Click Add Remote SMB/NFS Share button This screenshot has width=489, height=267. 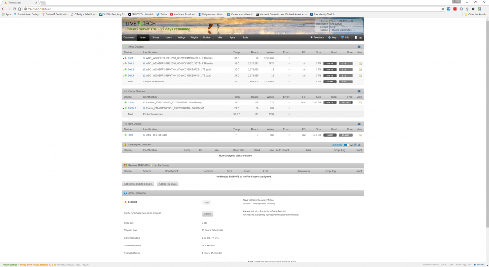click(138, 184)
